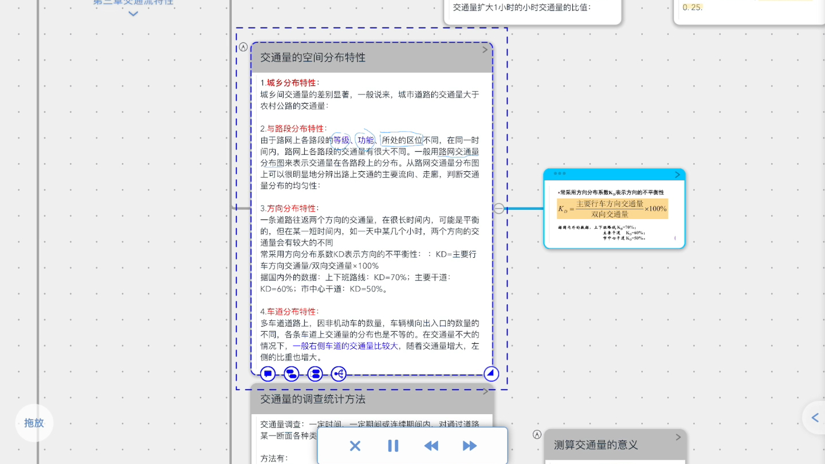Click the red heading 2.与路段分布特性

293,128
